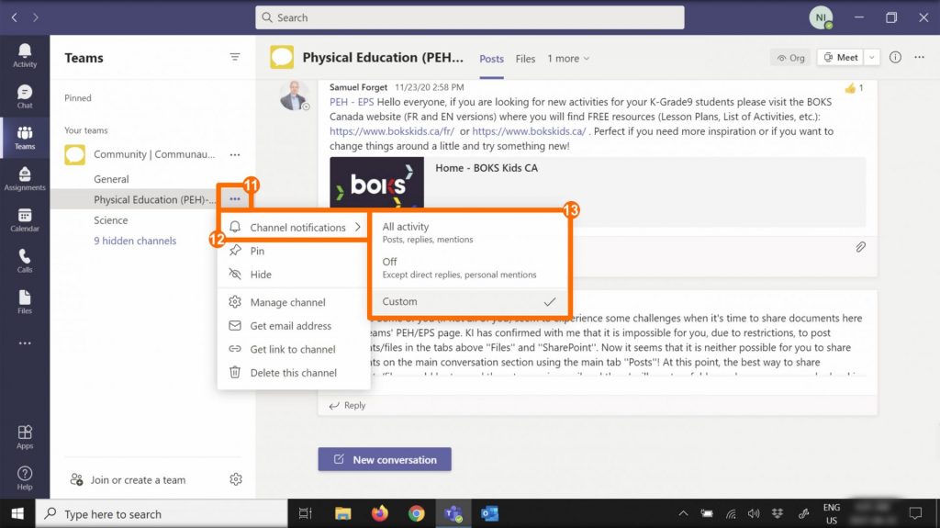Go back with the back arrow

point(15,17)
